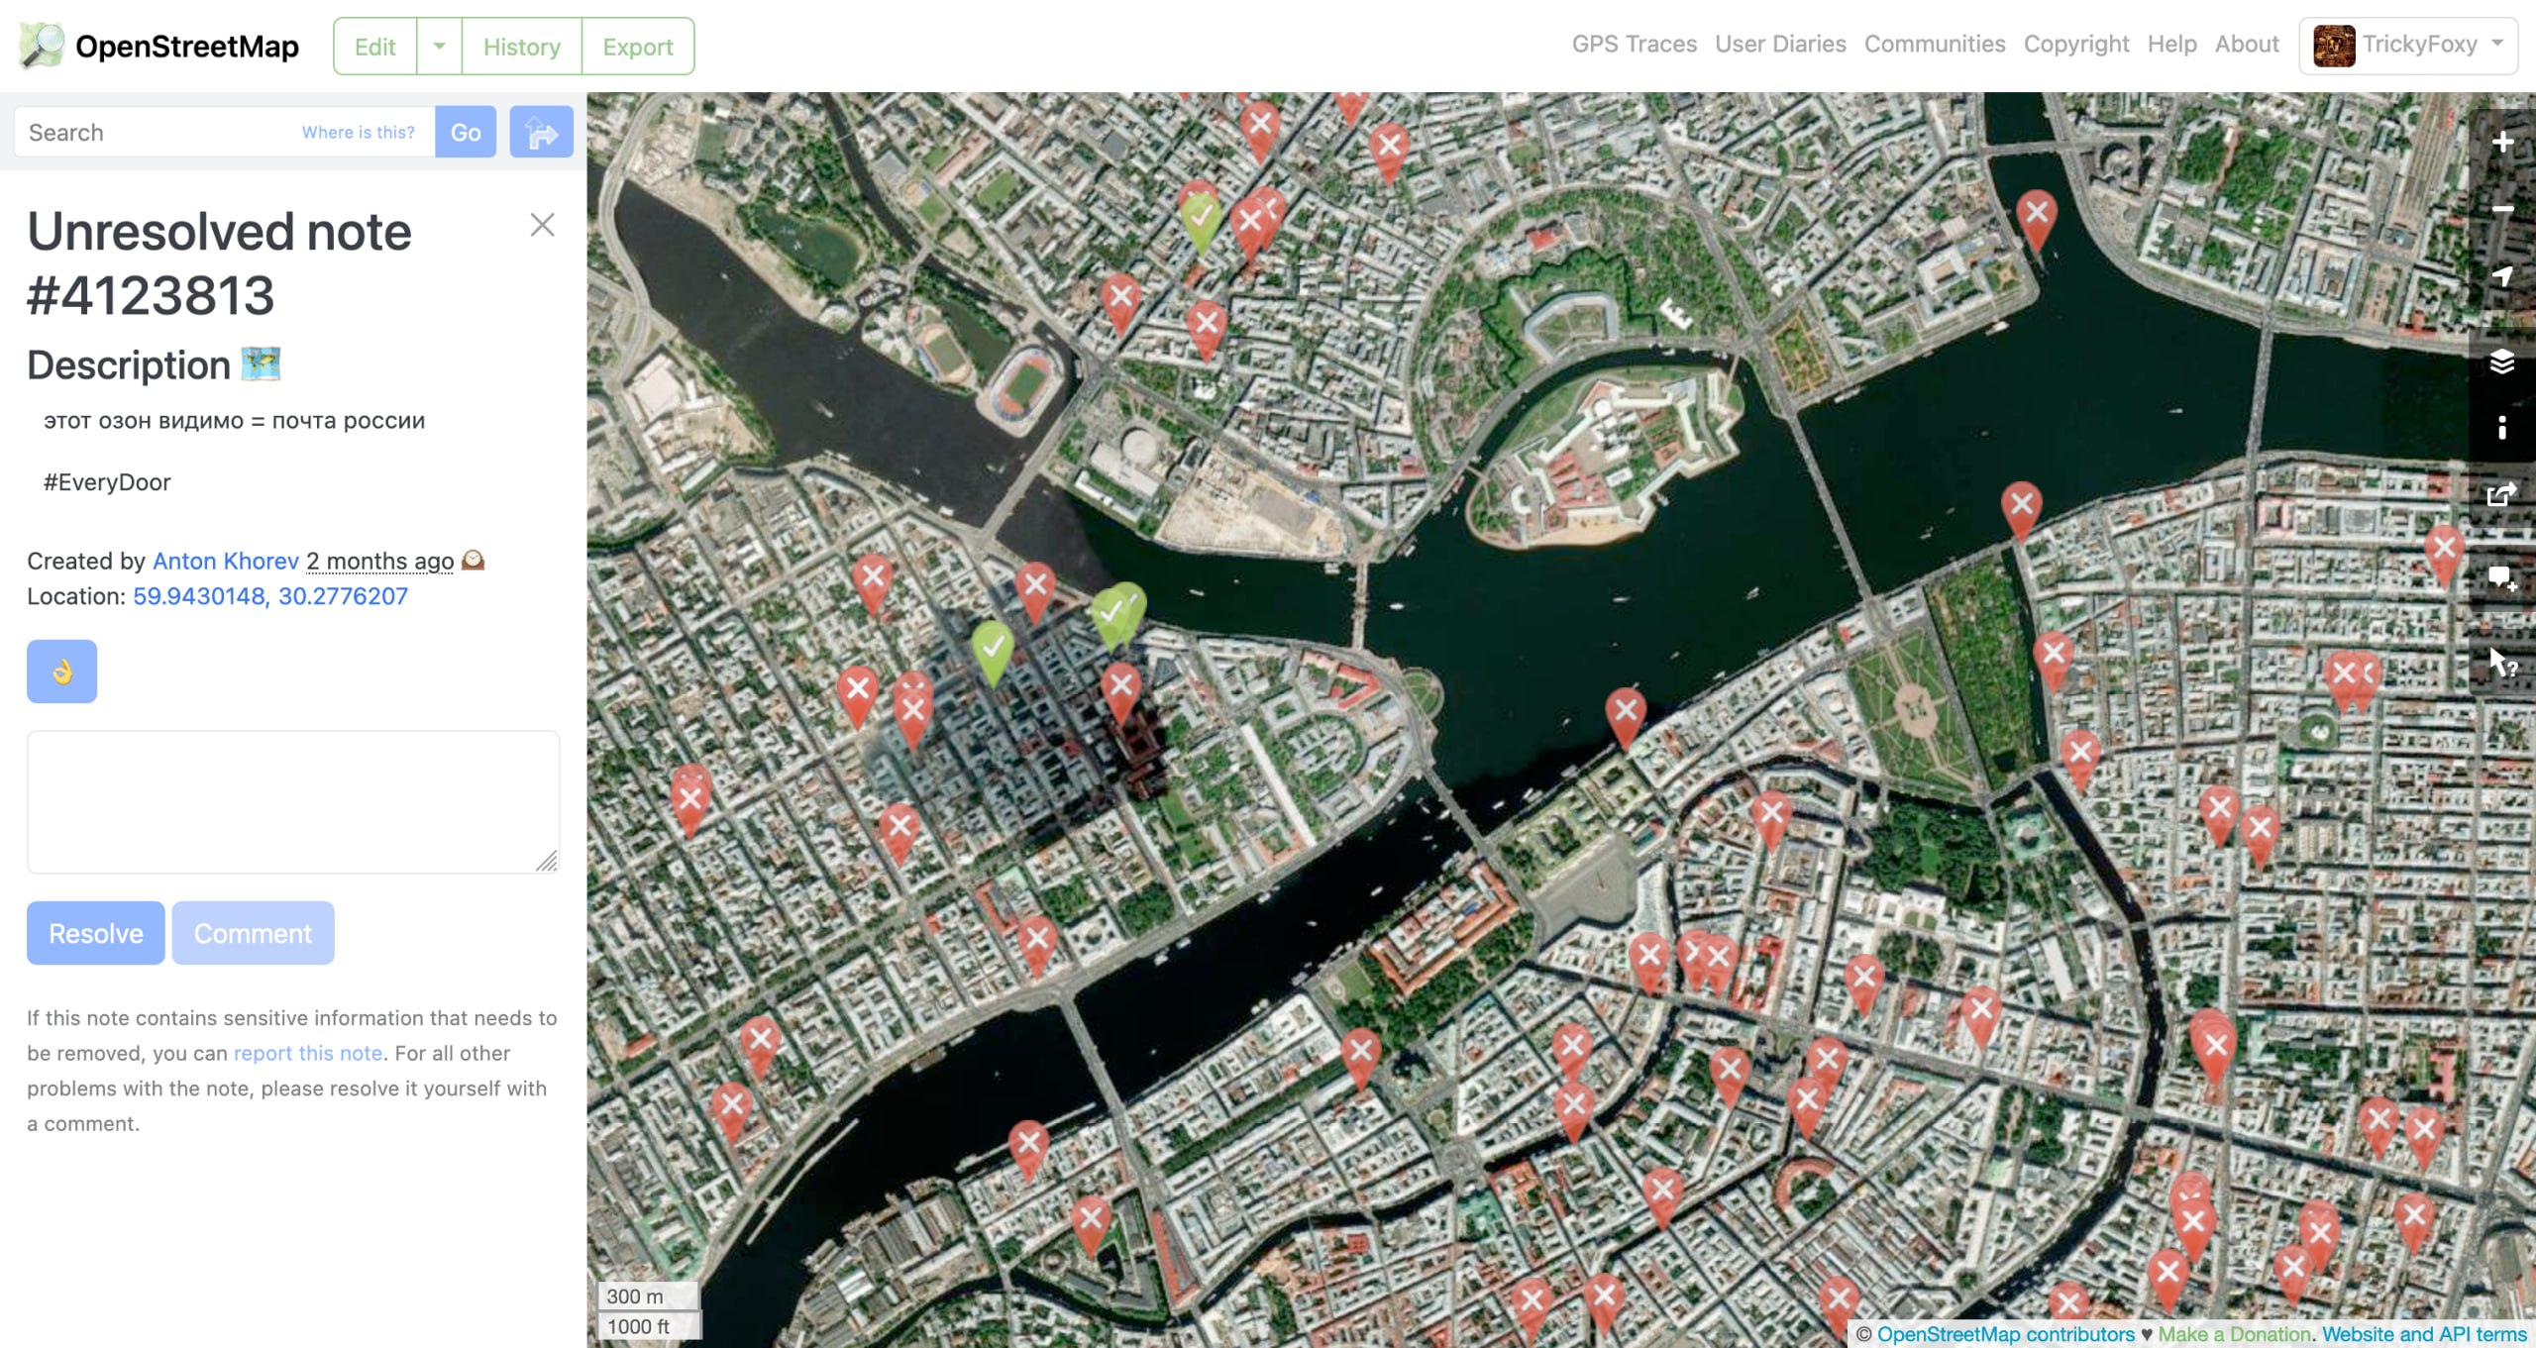
Task: Open the History tab
Action: pyautogui.click(x=521, y=47)
